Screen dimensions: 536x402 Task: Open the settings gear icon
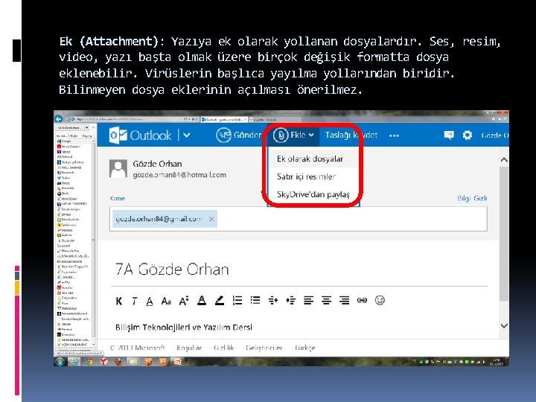[x=468, y=135]
